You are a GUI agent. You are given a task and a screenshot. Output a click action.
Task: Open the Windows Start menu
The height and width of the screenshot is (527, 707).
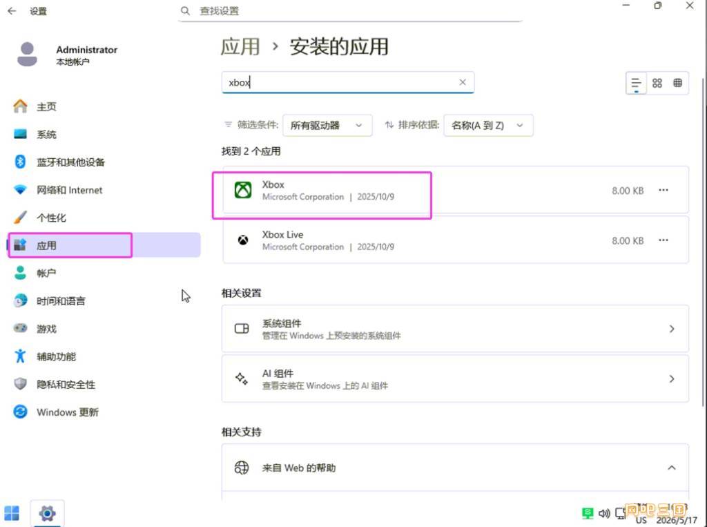point(12,513)
